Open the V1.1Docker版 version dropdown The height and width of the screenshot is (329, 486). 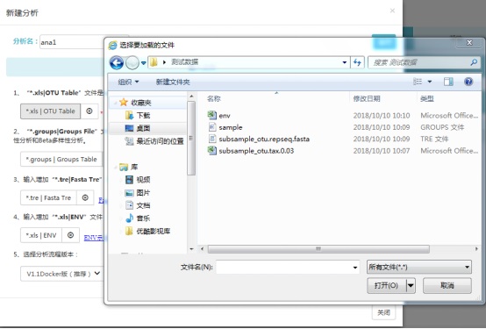click(x=62, y=274)
